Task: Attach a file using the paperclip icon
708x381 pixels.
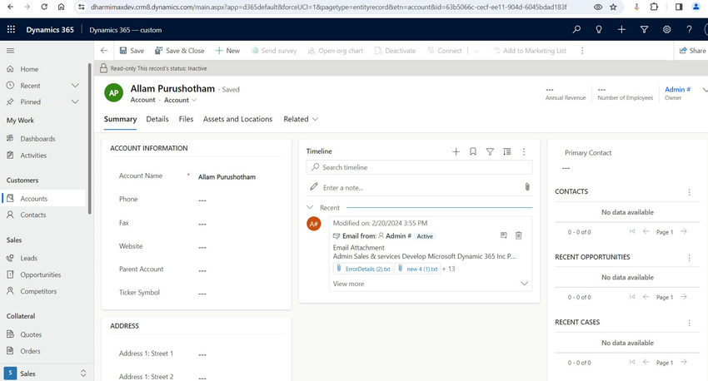Action: (x=527, y=186)
